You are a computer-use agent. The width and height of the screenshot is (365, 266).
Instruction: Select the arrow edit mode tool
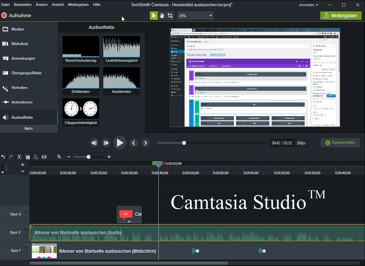point(154,16)
